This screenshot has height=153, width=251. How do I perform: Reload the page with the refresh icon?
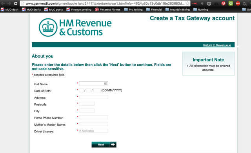click(16, 4)
